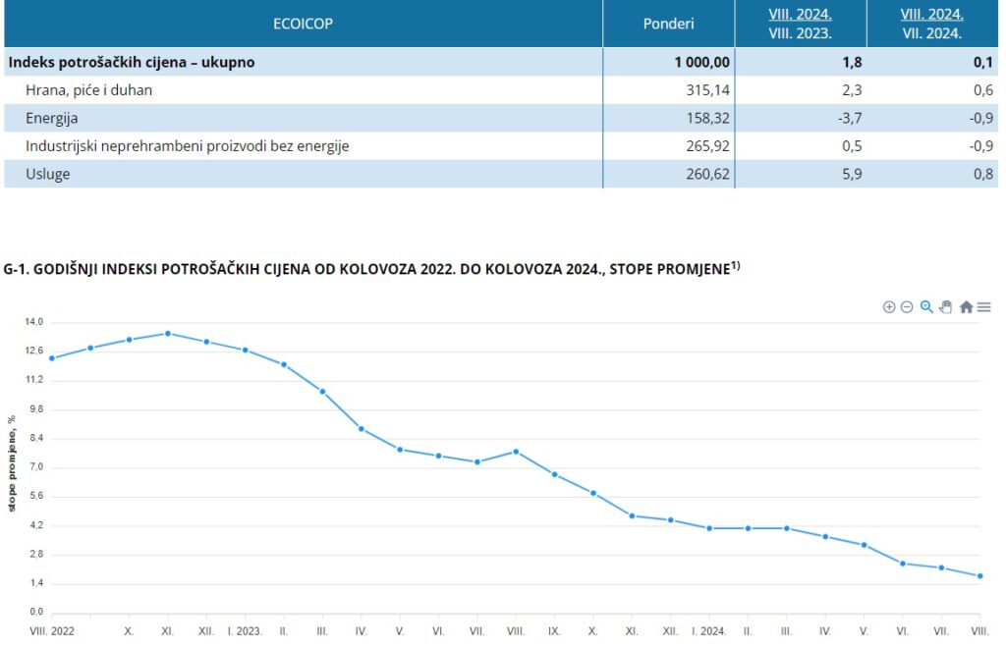Click the data point for I. 2024.
The image size is (1006, 648).
point(709,528)
